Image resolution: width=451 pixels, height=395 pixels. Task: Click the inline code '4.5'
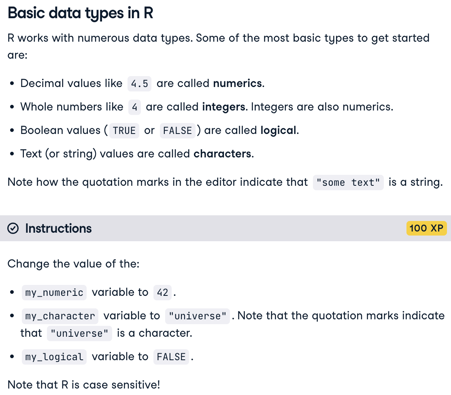click(140, 84)
